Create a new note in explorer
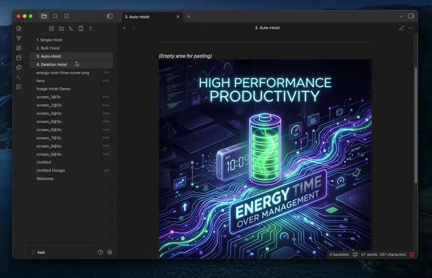Viewport: 432px width, 278px height. tap(51, 29)
